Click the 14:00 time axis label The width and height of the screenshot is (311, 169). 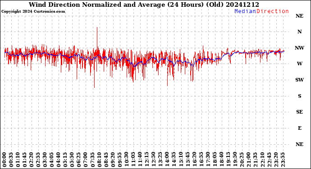[x=167, y=160]
